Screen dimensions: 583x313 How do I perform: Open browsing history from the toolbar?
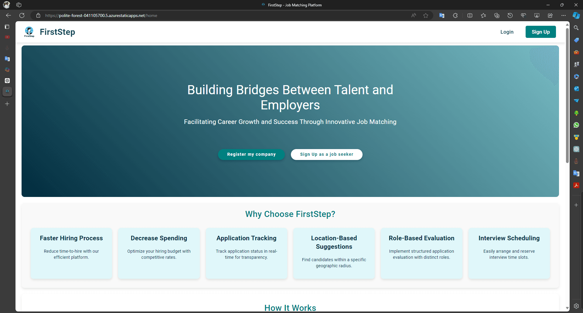point(510,15)
